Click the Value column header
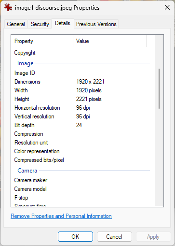The width and height of the screenshot is (175, 246). tap(110, 41)
